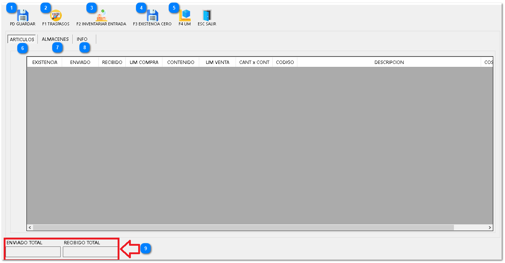
Task: Click the F2 INVENTARIAR ENTRADA icon
Action: [x=101, y=16]
